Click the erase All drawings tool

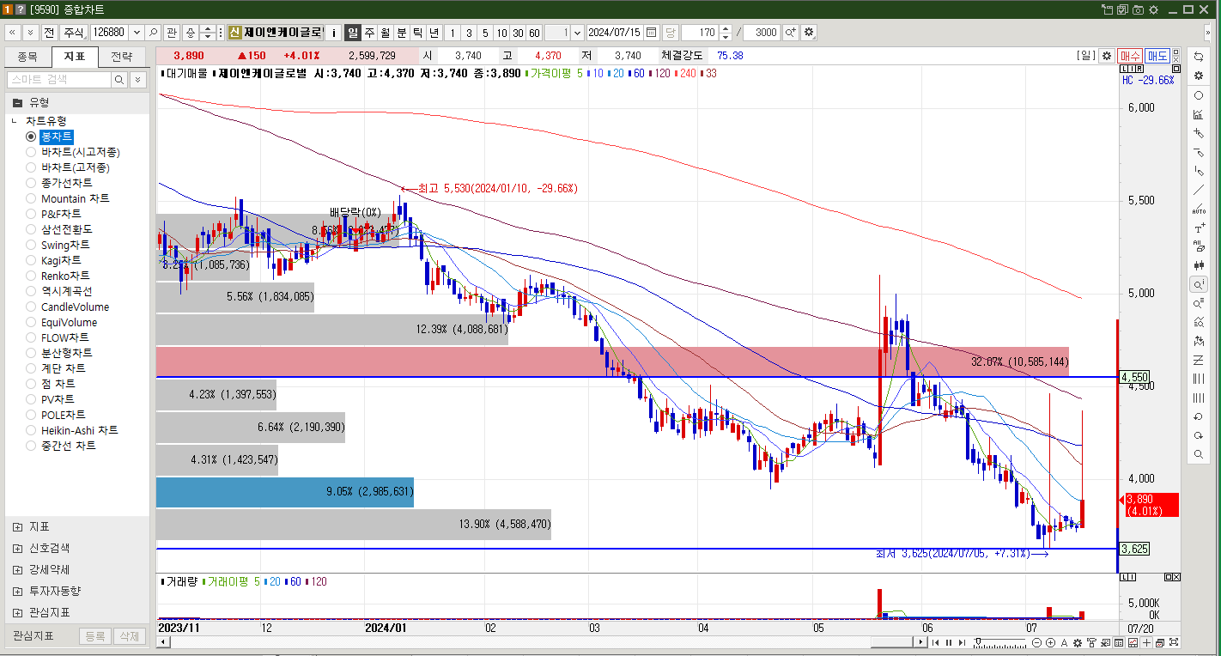tap(1199, 246)
